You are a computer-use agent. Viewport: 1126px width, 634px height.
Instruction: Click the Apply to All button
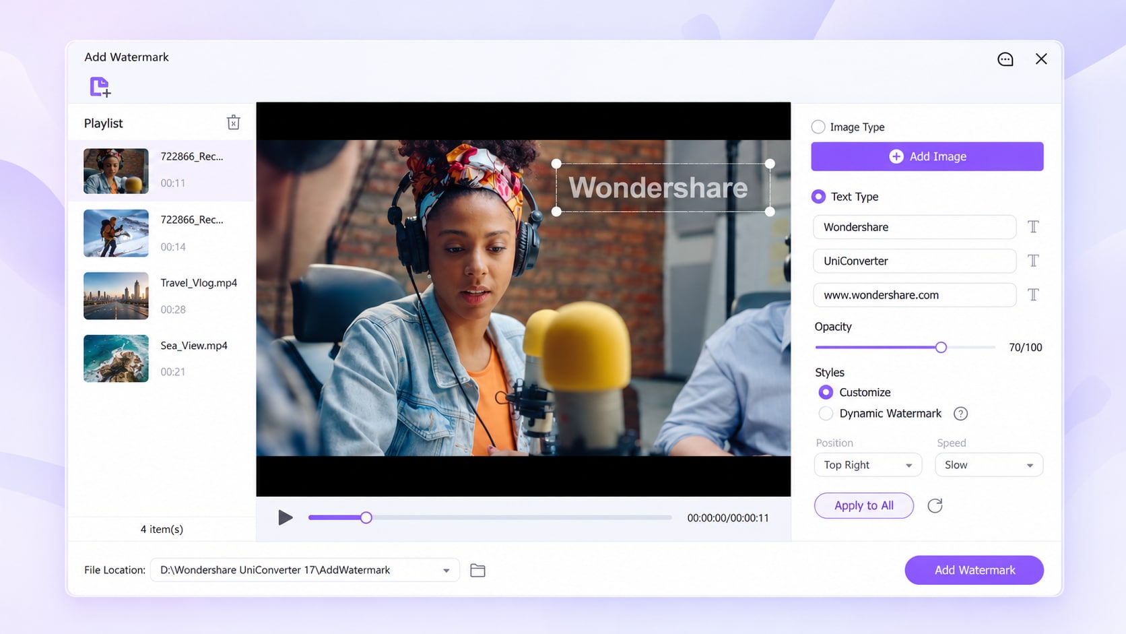(864, 506)
